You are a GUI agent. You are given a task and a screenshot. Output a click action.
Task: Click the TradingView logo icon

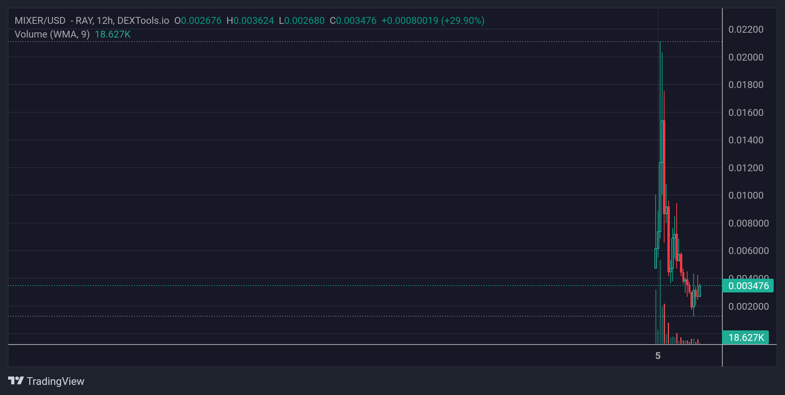[16, 381]
